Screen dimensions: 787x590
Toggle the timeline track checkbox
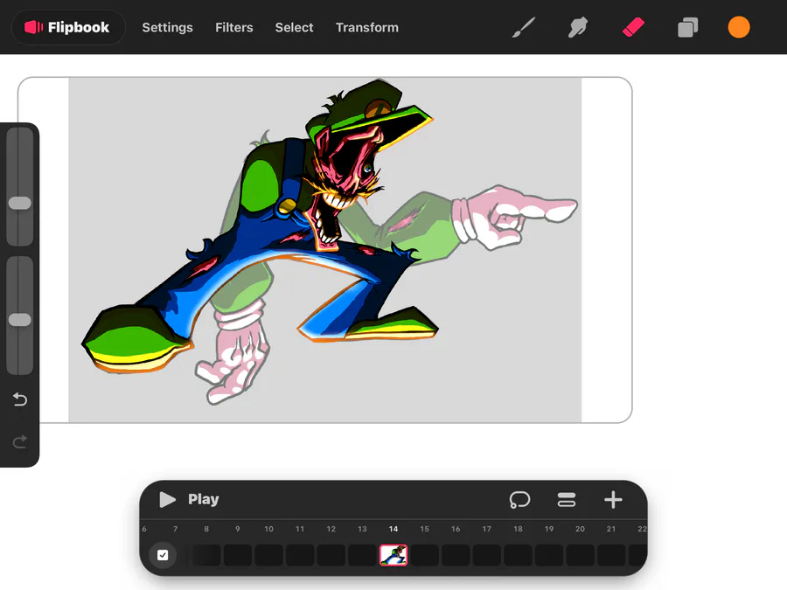163,555
